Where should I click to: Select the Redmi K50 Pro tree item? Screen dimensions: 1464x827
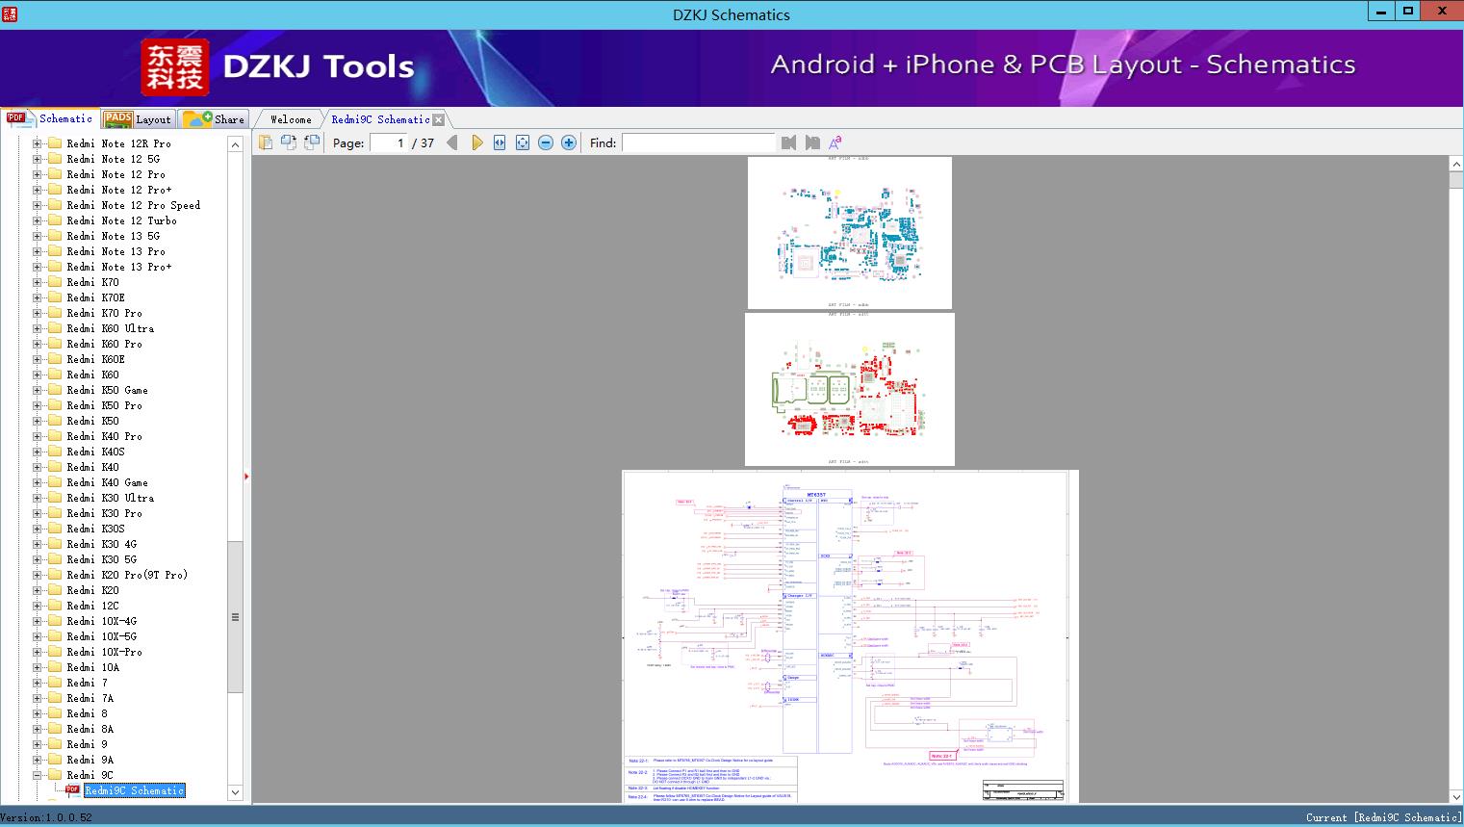[x=104, y=405]
